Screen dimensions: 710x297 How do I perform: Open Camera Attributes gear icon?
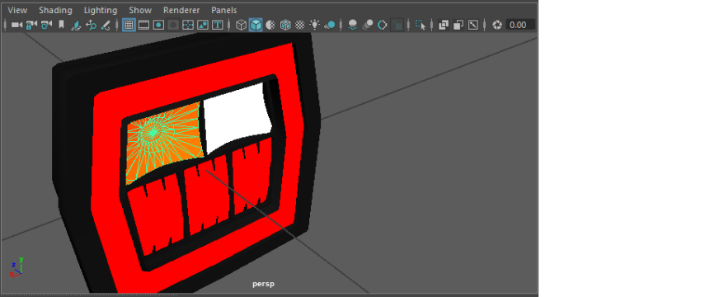click(46, 25)
